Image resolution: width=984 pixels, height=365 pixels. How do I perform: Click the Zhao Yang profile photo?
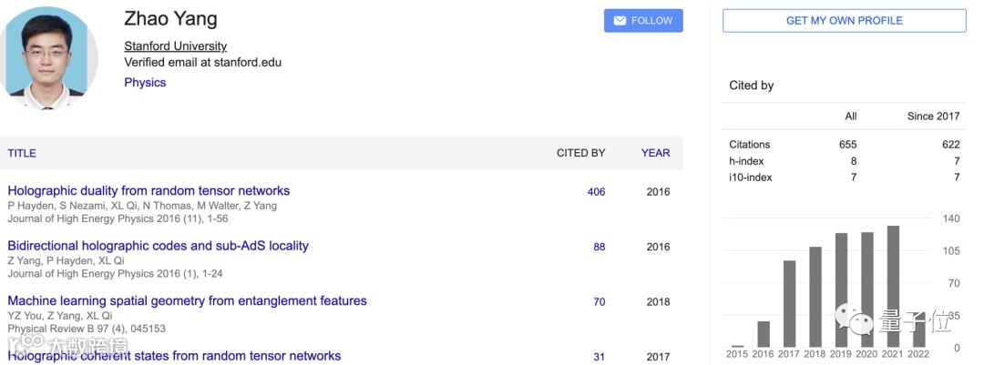point(50,59)
